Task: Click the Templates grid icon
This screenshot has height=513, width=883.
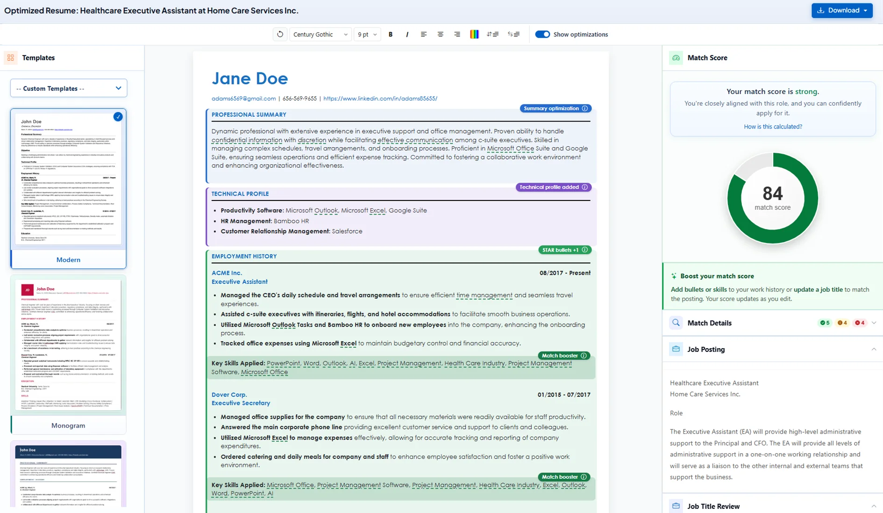Action: click(x=11, y=58)
